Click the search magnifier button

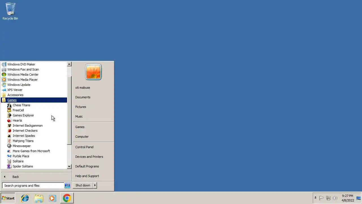pos(67,186)
